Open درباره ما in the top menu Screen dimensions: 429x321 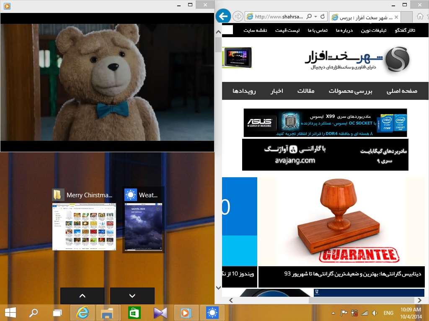click(344, 30)
